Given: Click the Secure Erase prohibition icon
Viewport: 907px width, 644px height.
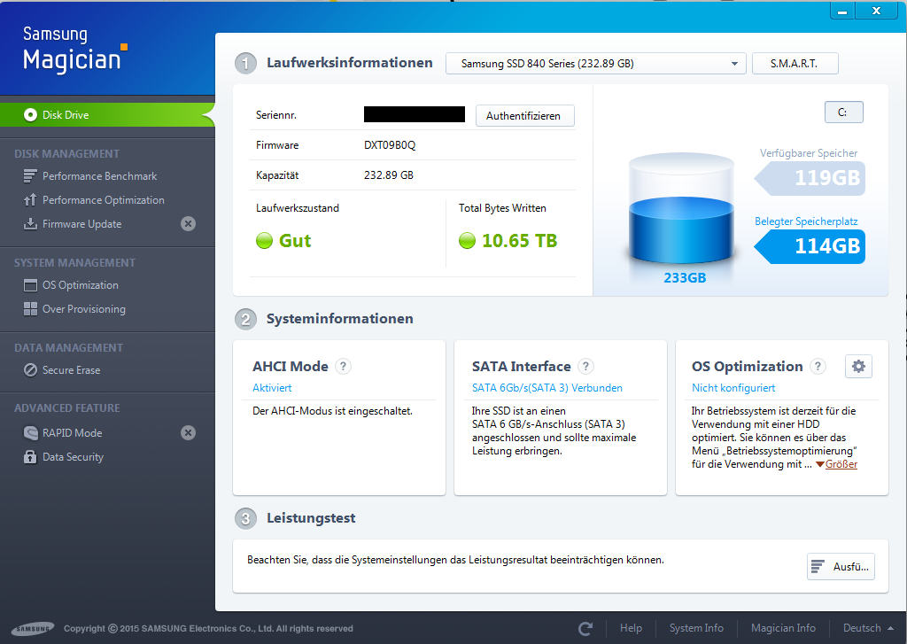Looking at the screenshot, I should pos(30,369).
